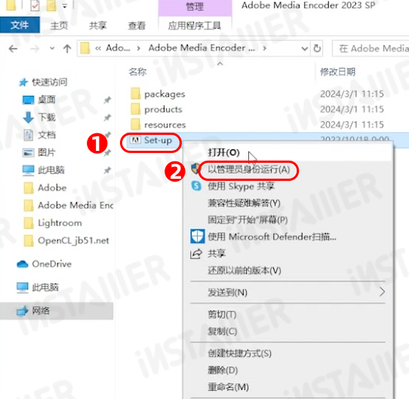Open the recent locations dropdown arrow
This screenshot has width=409, height=399.
pos(52,48)
